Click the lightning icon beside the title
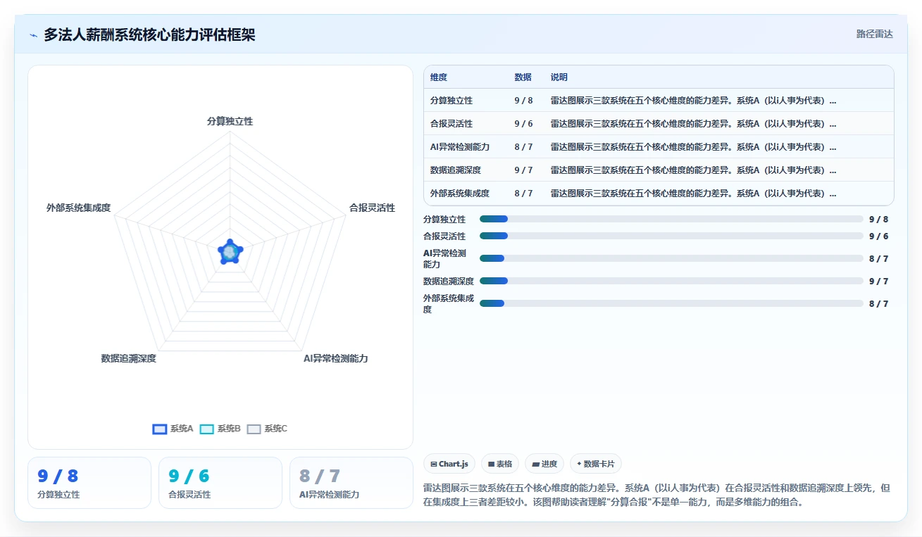Image resolution: width=922 pixels, height=537 pixels. tap(33, 34)
